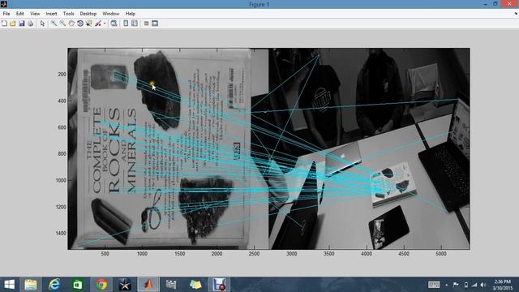Image resolution: width=519 pixels, height=292 pixels.
Task: Open the Help menu
Action: click(x=130, y=14)
